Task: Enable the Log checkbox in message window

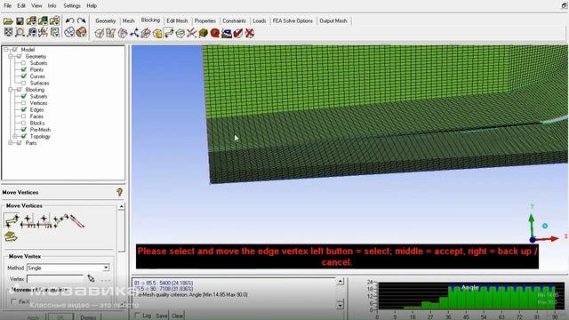Action: pos(138,316)
